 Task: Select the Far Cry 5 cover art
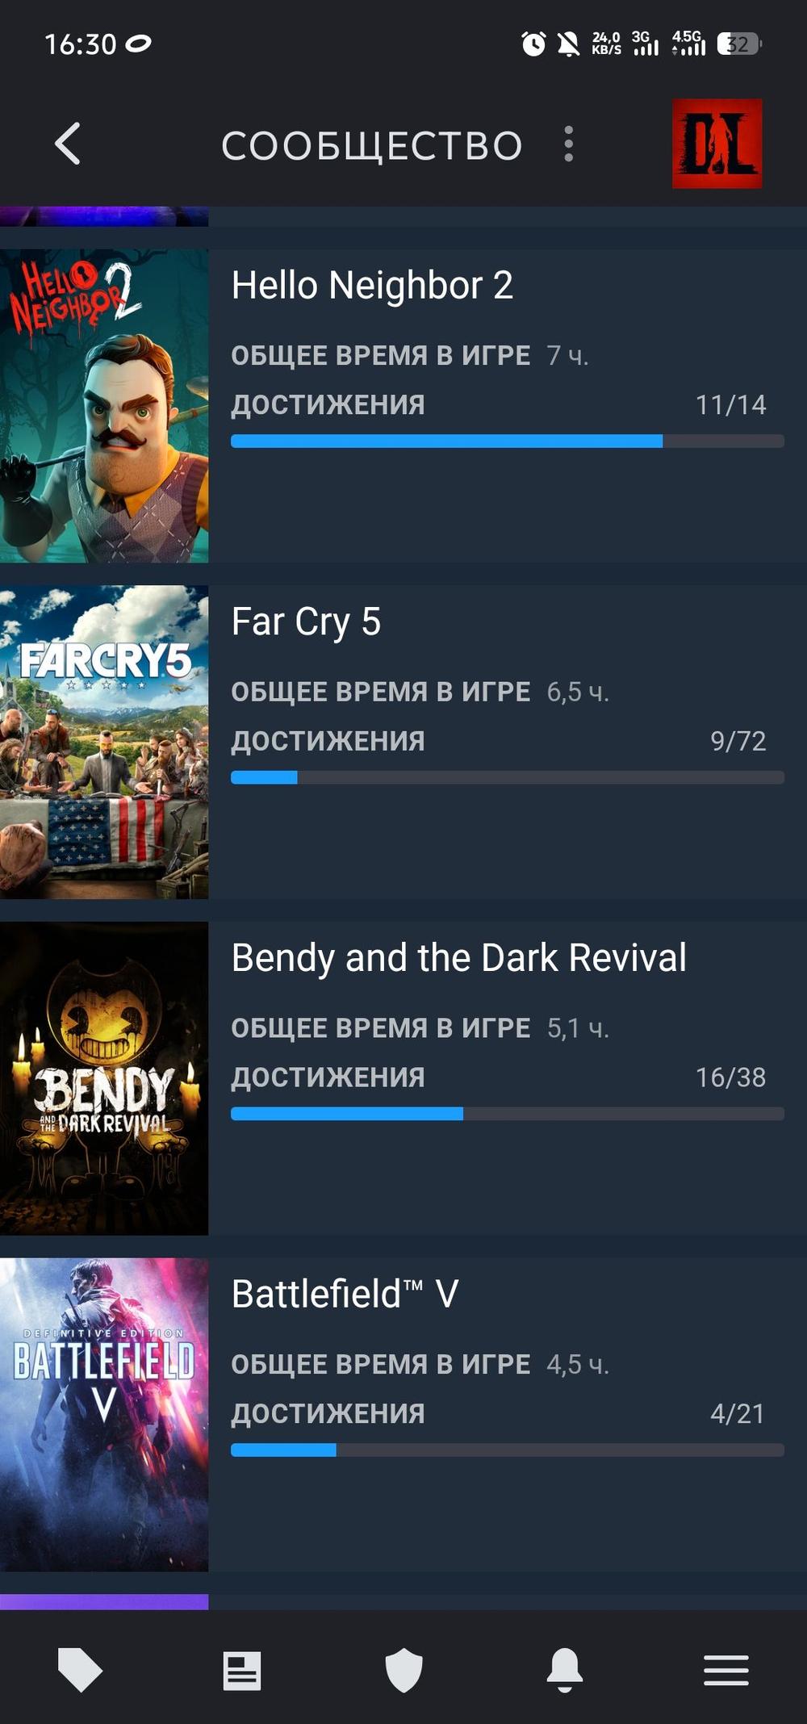click(104, 743)
